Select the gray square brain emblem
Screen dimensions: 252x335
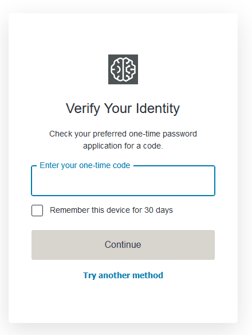(123, 69)
